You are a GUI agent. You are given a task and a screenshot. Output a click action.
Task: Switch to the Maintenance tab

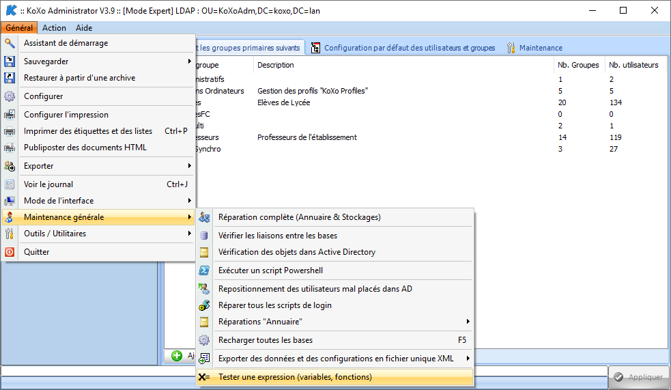(x=535, y=48)
